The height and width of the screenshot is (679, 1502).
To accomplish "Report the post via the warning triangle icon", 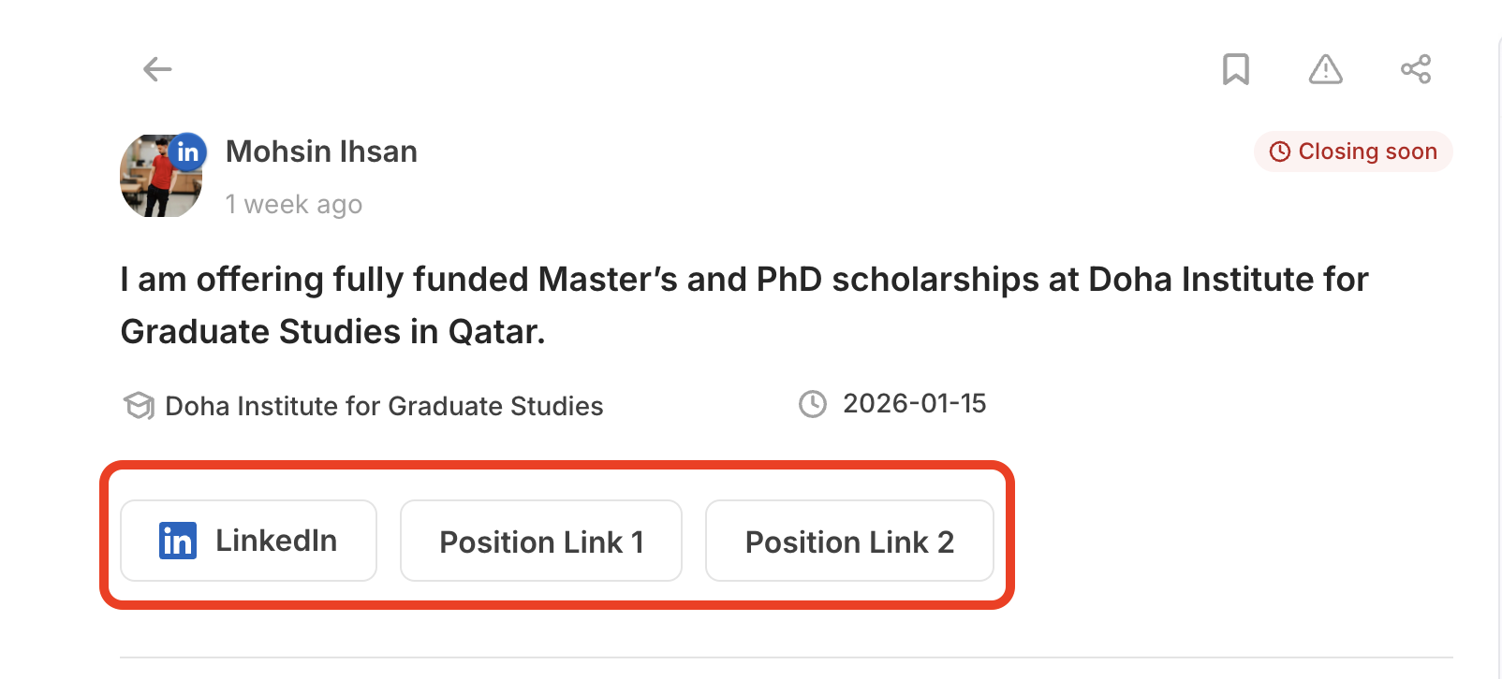I will tap(1325, 69).
